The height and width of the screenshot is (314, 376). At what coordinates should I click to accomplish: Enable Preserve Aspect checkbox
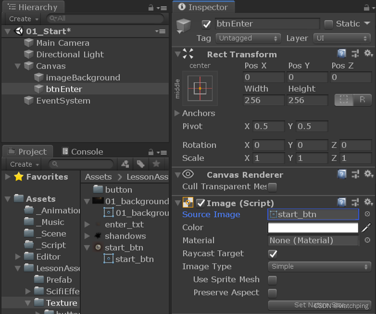pyautogui.click(x=272, y=293)
